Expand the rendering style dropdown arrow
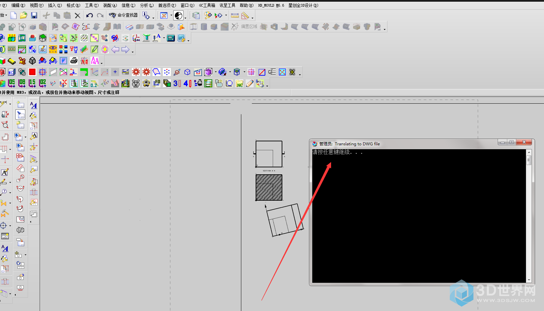 [186, 17]
